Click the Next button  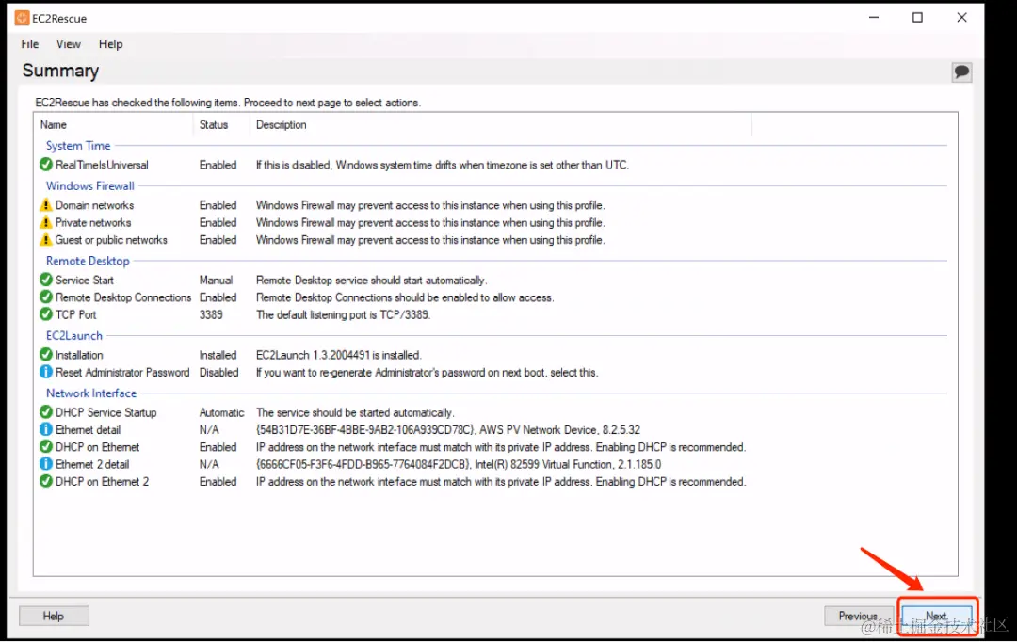coord(937,616)
